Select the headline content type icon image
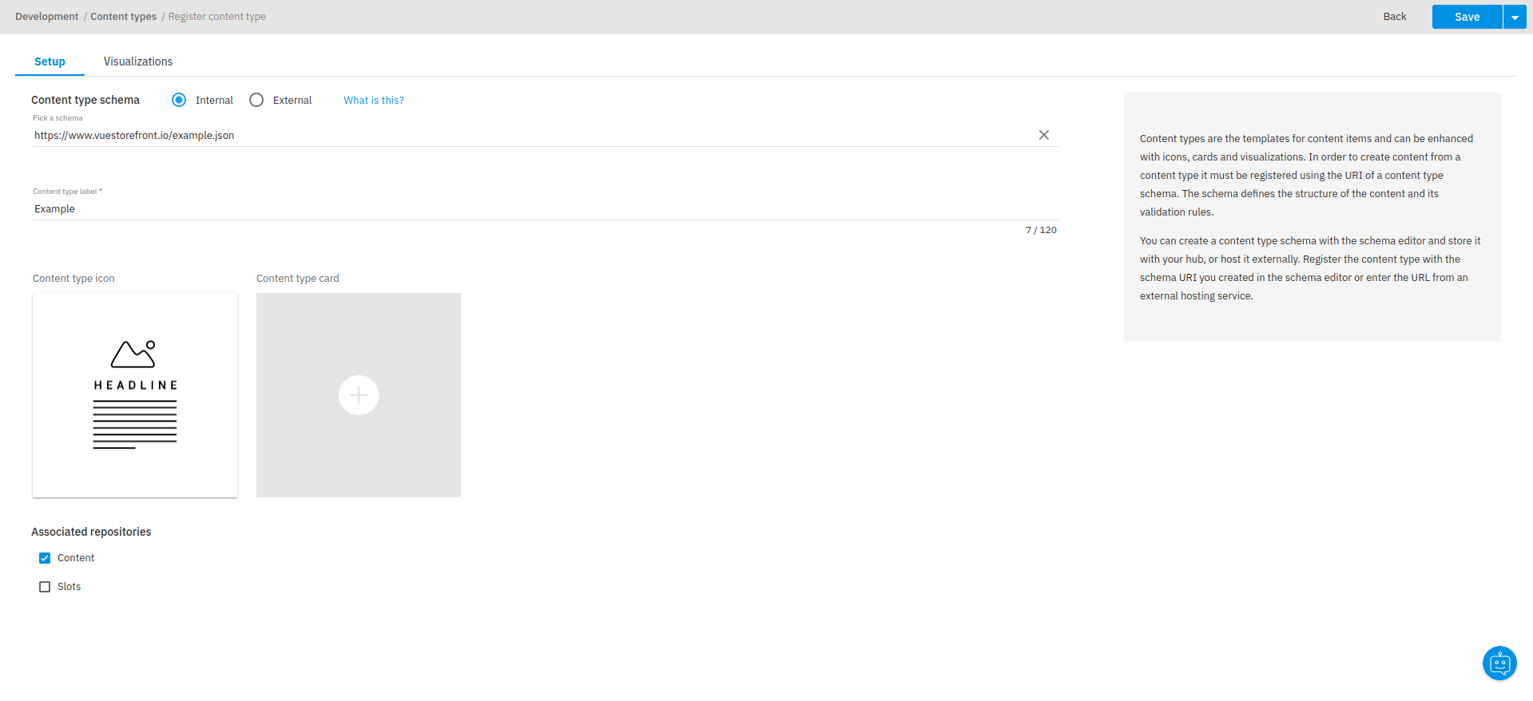1533x701 pixels. tap(135, 395)
